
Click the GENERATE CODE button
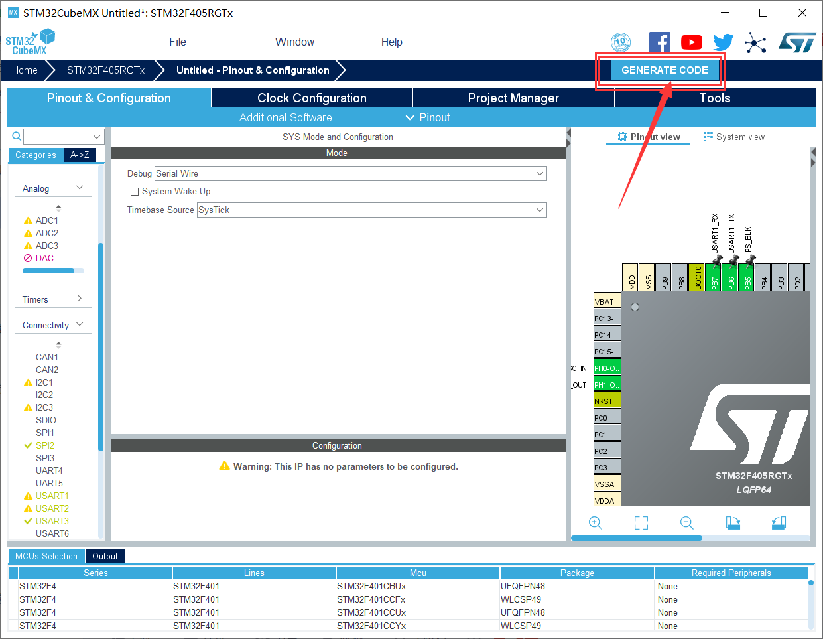click(x=665, y=70)
